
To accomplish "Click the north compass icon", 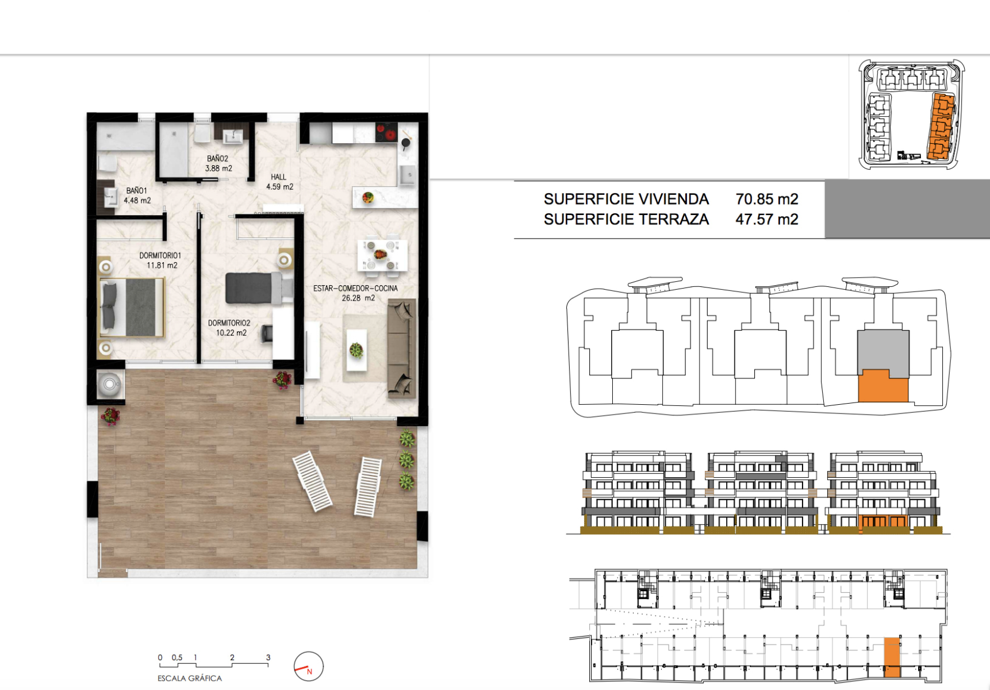I will [x=309, y=666].
